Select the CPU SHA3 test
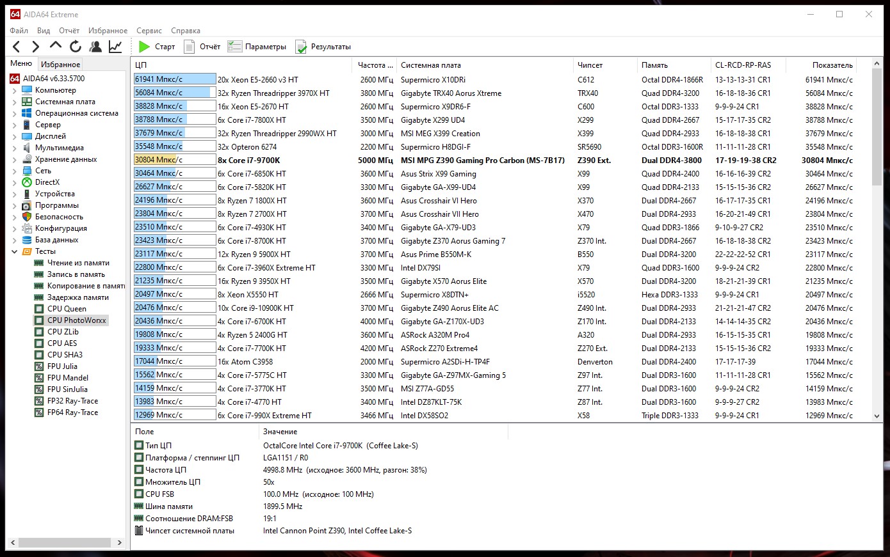The image size is (890, 557). pyautogui.click(x=65, y=355)
